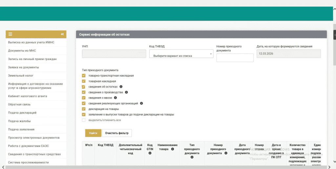
Task: Click the «Номер приходного документа» input field
Action: [x=235, y=58]
